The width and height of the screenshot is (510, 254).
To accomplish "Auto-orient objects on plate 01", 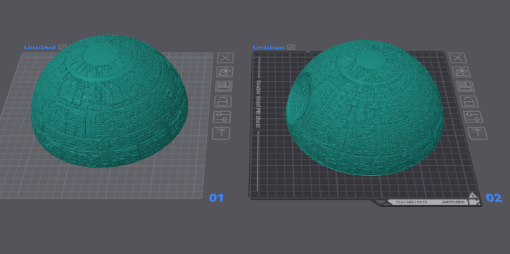I will click(x=224, y=72).
